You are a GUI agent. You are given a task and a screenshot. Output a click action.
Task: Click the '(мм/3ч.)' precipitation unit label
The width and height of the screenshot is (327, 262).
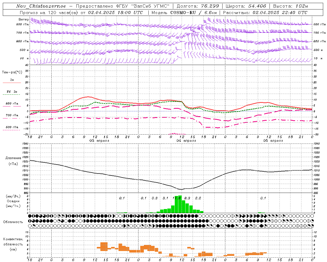(13, 196)
